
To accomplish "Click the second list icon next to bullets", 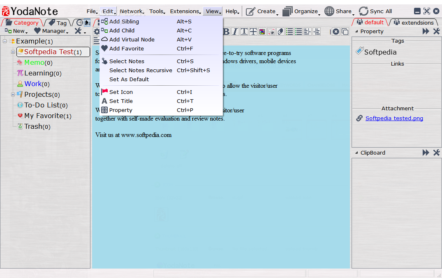I will [299, 32].
